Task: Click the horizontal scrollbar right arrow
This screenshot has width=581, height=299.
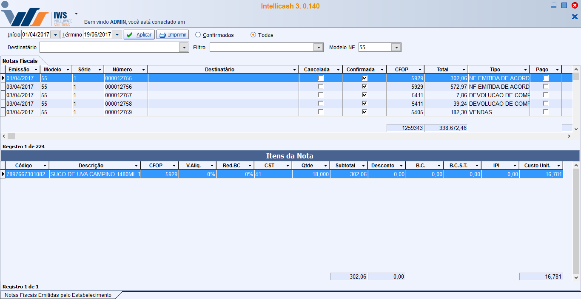Action: (x=569, y=136)
